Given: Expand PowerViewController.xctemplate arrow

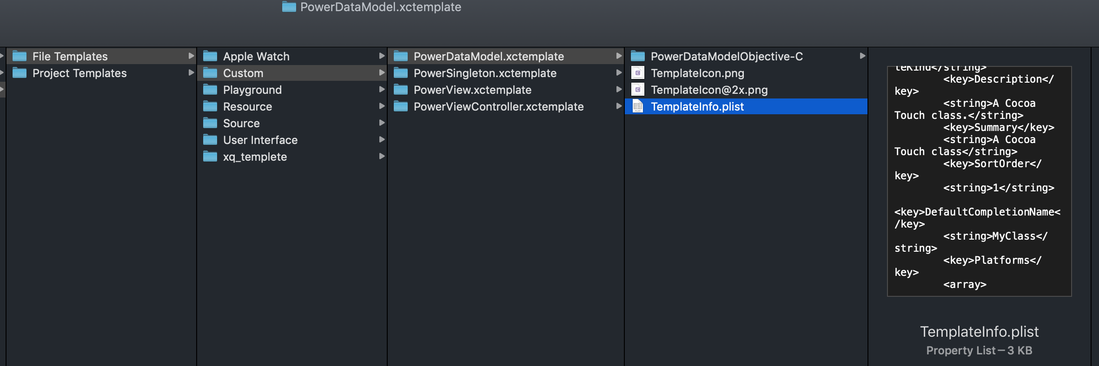Looking at the screenshot, I should [619, 106].
